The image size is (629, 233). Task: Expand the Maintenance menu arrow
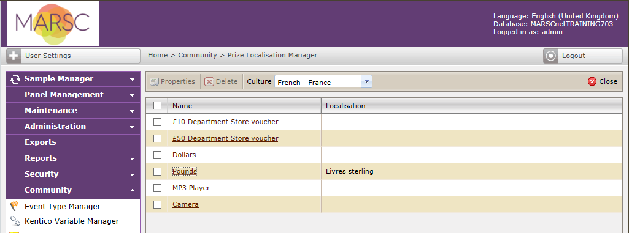132,111
